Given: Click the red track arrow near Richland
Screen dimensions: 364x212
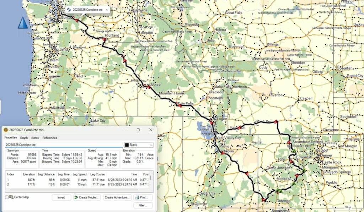Looking at the screenshot, I should click(x=104, y=40).
